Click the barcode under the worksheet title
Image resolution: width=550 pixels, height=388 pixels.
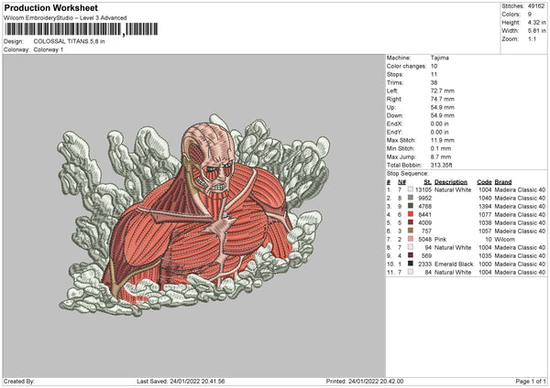[81, 29]
